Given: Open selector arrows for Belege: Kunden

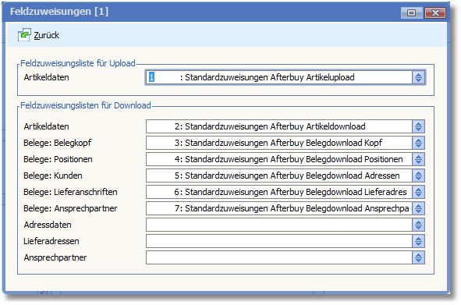Looking at the screenshot, I should pos(418,176).
